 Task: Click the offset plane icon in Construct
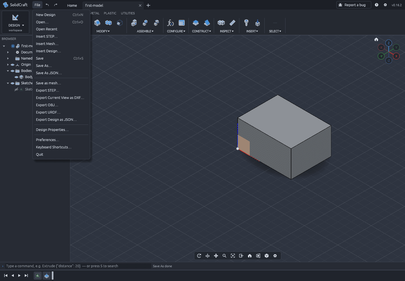click(196, 23)
